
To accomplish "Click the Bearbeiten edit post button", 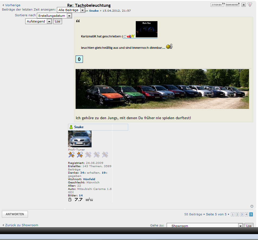I will pyautogui.click(x=233, y=5).
